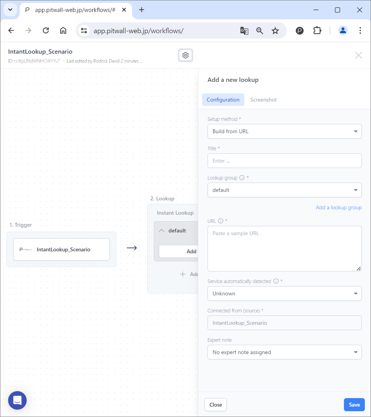
Task: Open the Expert note dropdown
Action: click(x=284, y=352)
